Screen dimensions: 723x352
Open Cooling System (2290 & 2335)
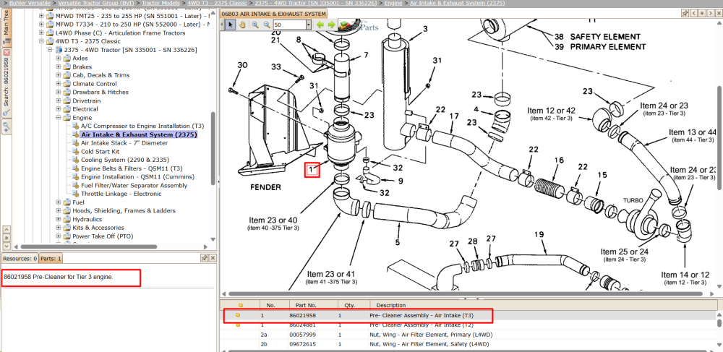(126, 160)
